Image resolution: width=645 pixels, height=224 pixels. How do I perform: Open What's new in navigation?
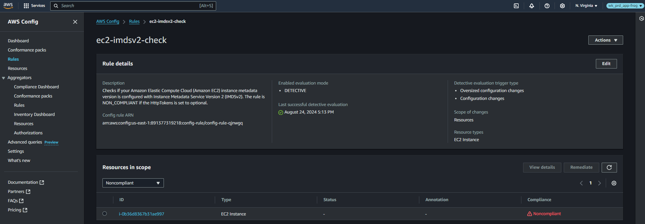[x=19, y=161]
